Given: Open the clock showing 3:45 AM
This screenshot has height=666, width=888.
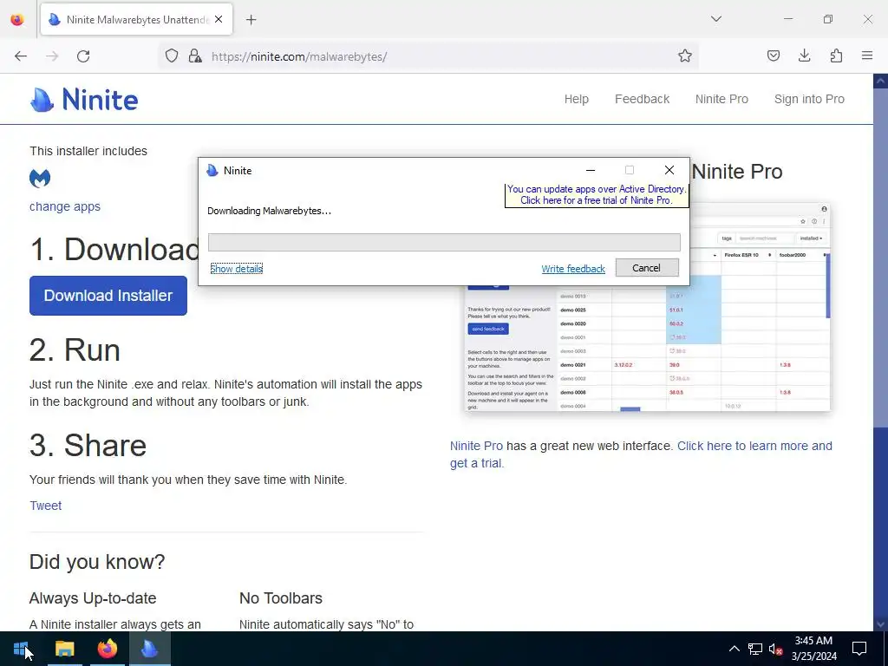Looking at the screenshot, I should [813, 649].
